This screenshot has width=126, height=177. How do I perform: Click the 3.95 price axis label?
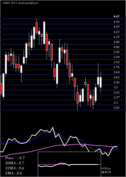coord(116,52)
